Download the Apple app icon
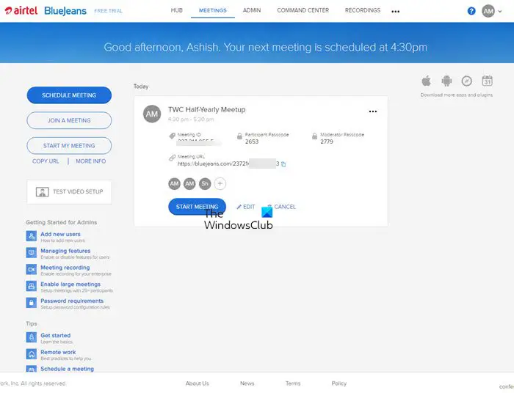This screenshot has width=514, height=393. 426,81
